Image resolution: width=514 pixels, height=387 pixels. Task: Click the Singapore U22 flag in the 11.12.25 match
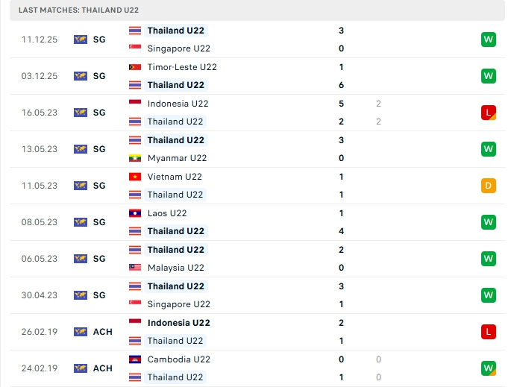pyautogui.click(x=135, y=48)
